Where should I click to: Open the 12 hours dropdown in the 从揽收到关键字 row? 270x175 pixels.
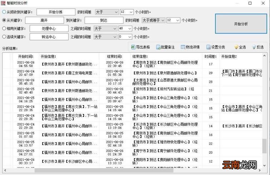pos(126,12)
